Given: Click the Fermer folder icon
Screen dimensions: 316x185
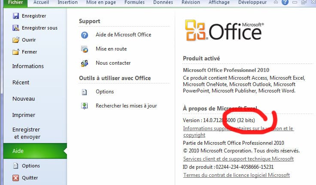Looking at the screenshot, I should [x=16, y=52].
